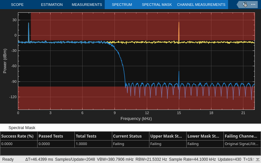Select the 0.0000 success rate cell
Viewport: 261px width, 163px height.
(x=19, y=144)
